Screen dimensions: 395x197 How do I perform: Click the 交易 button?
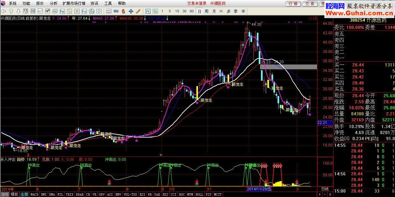click(x=310, y=3)
